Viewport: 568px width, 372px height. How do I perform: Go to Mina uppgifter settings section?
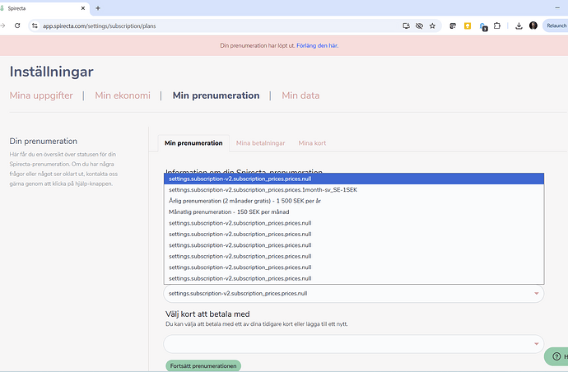pos(41,95)
